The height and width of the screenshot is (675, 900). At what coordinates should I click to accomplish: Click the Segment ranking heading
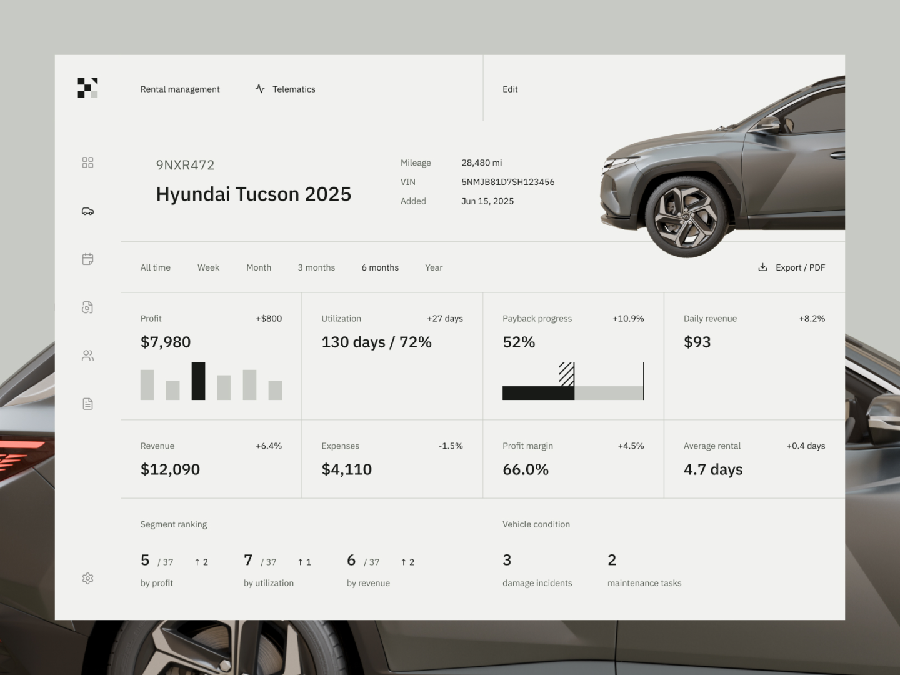click(x=174, y=524)
